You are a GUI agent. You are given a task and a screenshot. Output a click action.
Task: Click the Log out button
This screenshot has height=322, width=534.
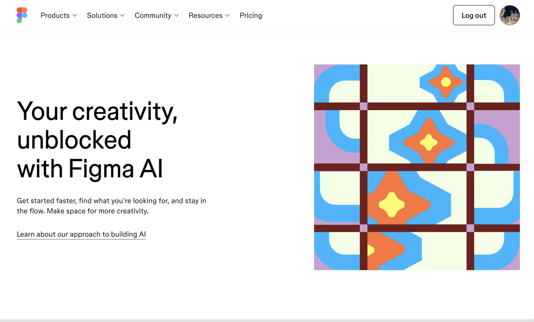click(x=474, y=15)
